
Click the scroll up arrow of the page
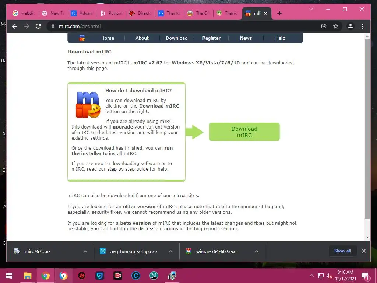pyautogui.click(x=367, y=36)
